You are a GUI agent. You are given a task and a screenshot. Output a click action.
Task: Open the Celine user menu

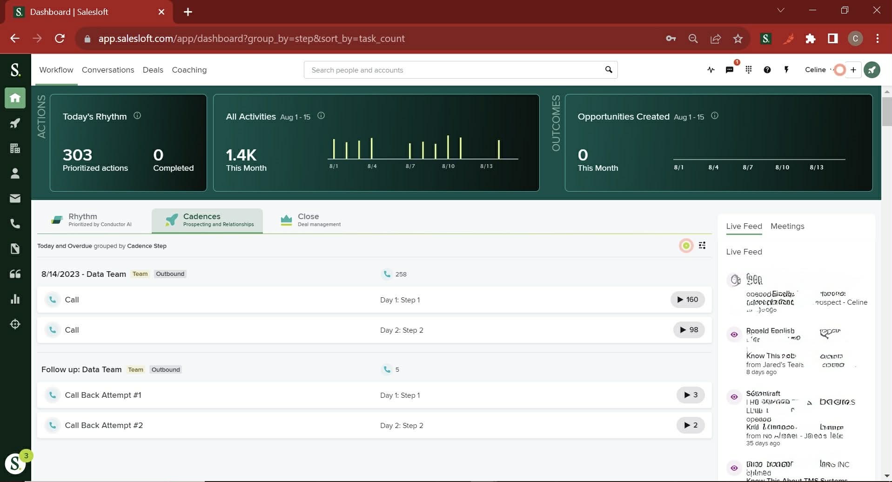click(x=818, y=70)
